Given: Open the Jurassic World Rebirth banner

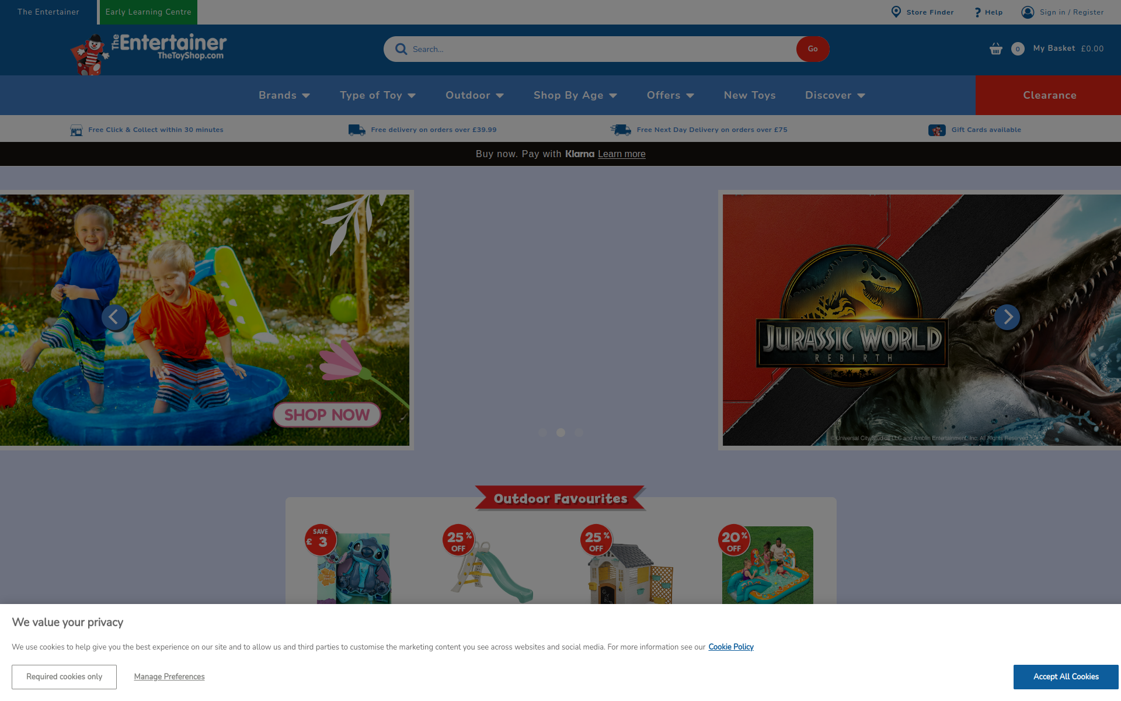Looking at the screenshot, I should click(922, 320).
